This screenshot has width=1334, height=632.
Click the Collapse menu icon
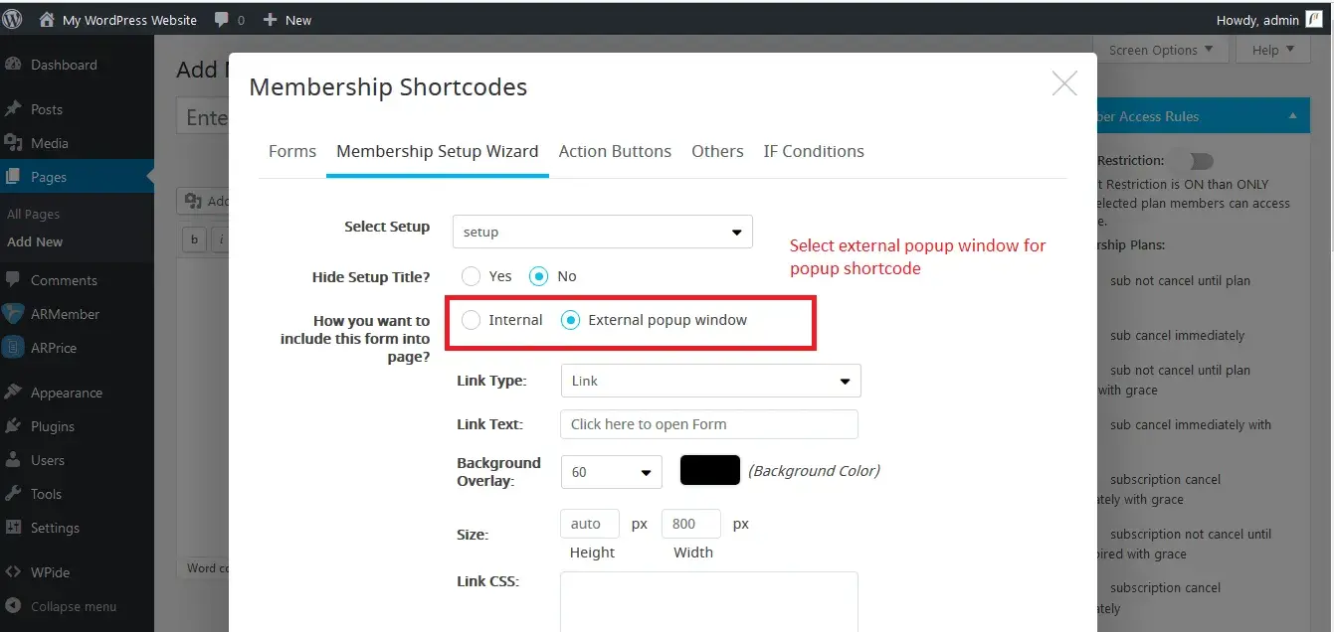14,606
